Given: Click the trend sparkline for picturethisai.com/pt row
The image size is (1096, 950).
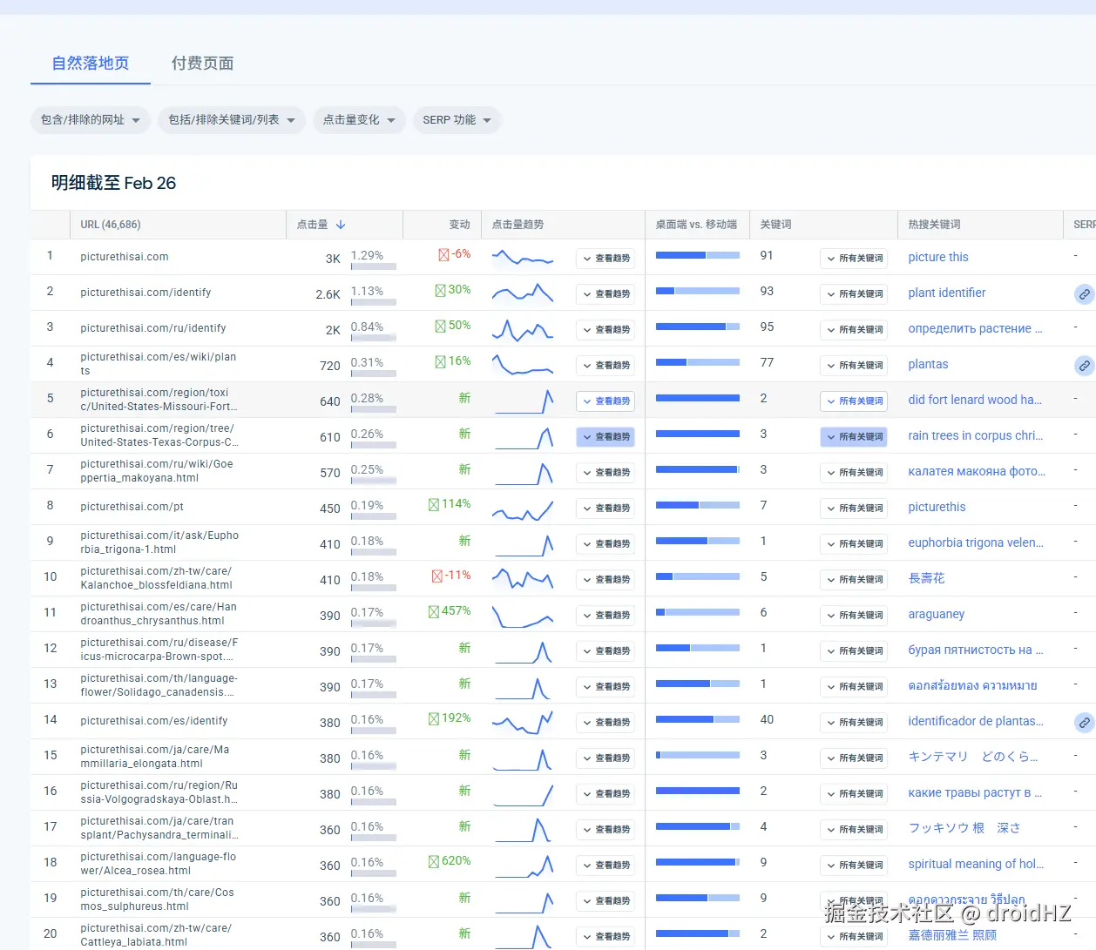Looking at the screenshot, I should [523, 510].
